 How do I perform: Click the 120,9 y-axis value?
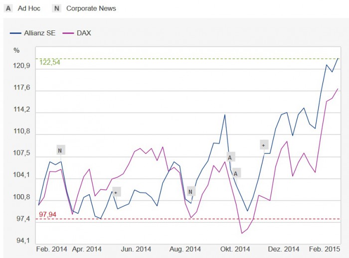pos(22,66)
